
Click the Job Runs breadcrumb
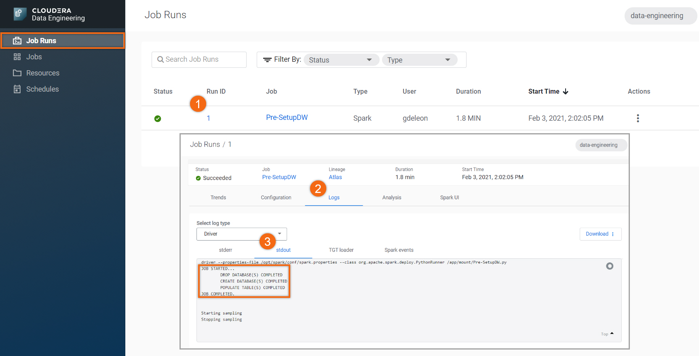pos(205,144)
